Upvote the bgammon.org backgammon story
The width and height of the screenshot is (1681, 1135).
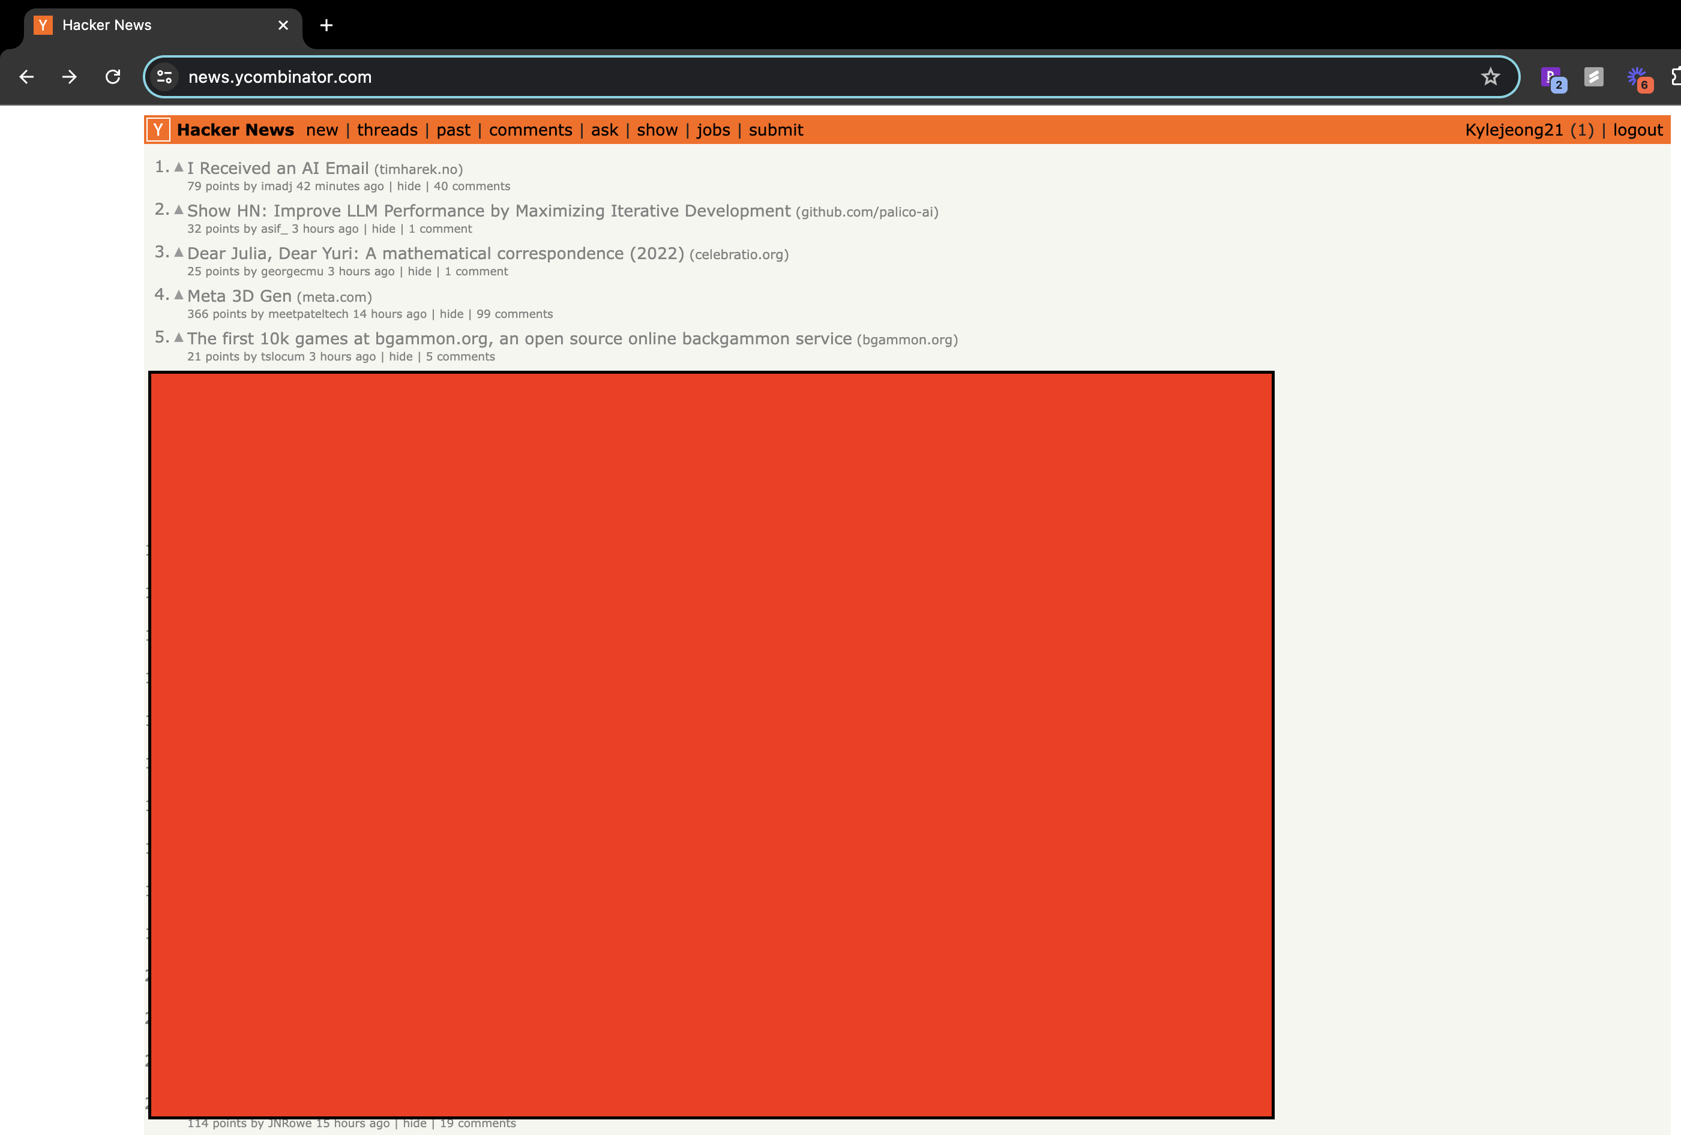(x=179, y=338)
